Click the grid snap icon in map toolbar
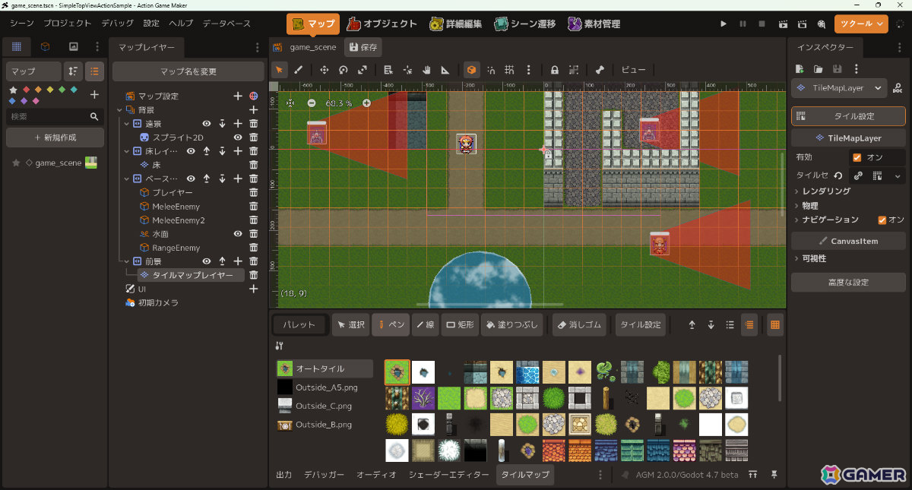This screenshot has width=912, height=490. [x=510, y=70]
